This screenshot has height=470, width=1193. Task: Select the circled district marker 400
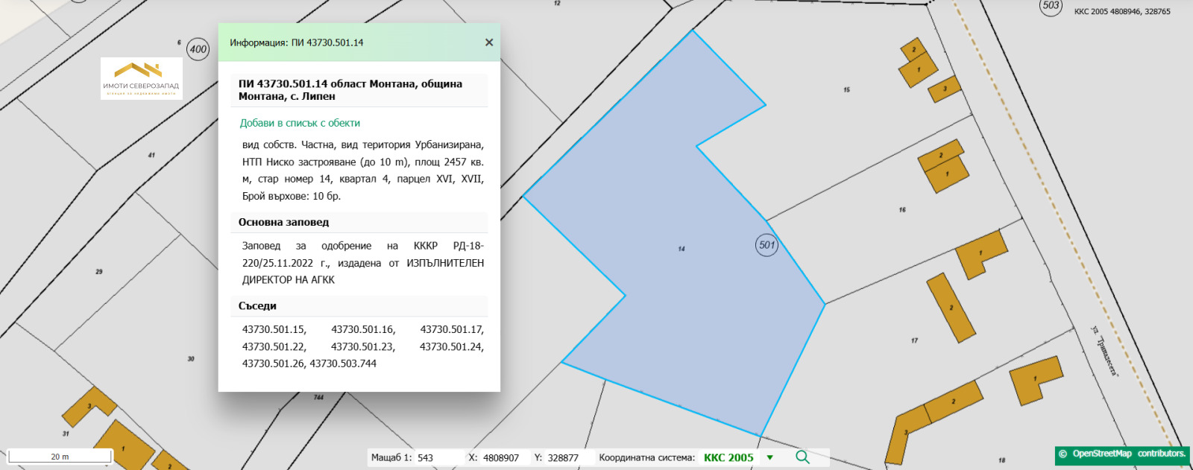[198, 49]
